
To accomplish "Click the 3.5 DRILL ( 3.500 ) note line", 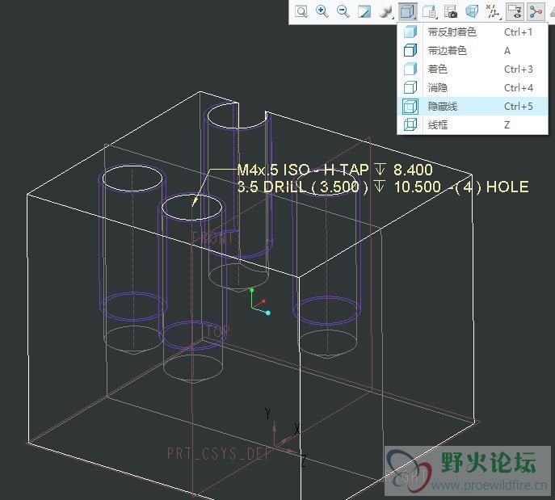I will pos(383,187).
